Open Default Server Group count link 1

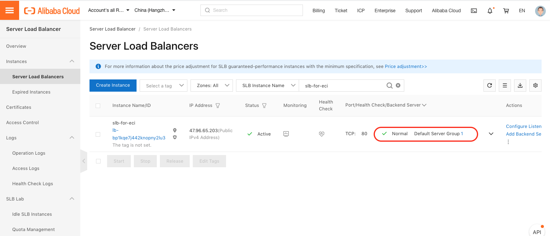[x=462, y=134]
